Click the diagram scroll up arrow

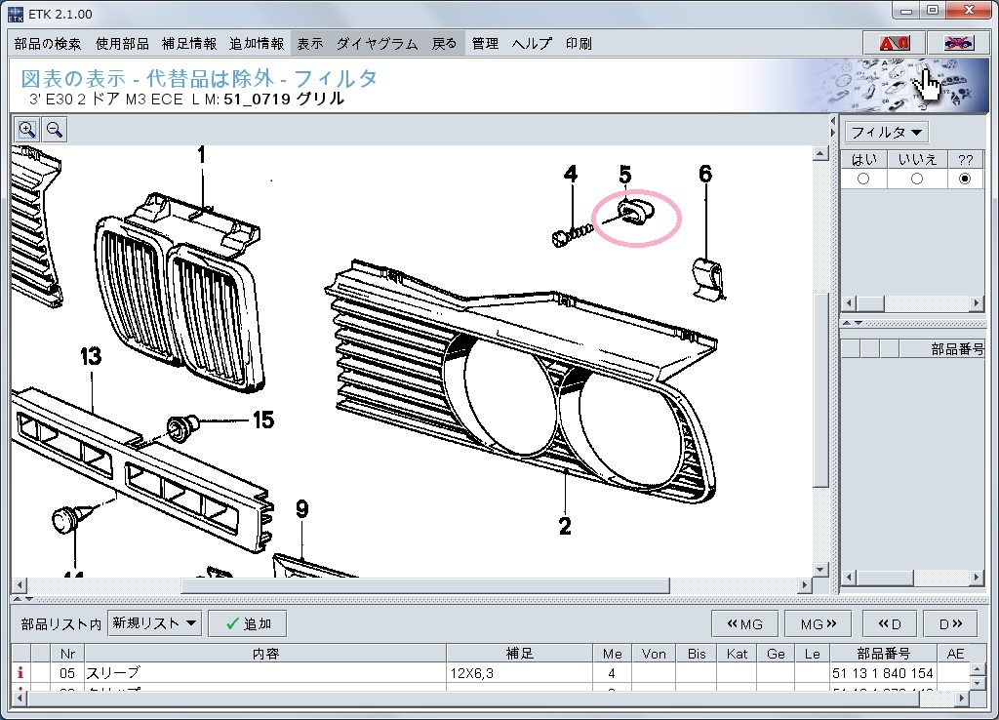820,153
